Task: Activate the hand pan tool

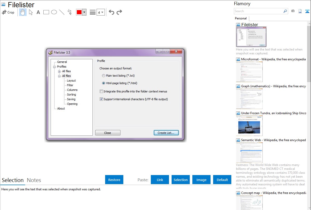Action: click(x=23, y=12)
